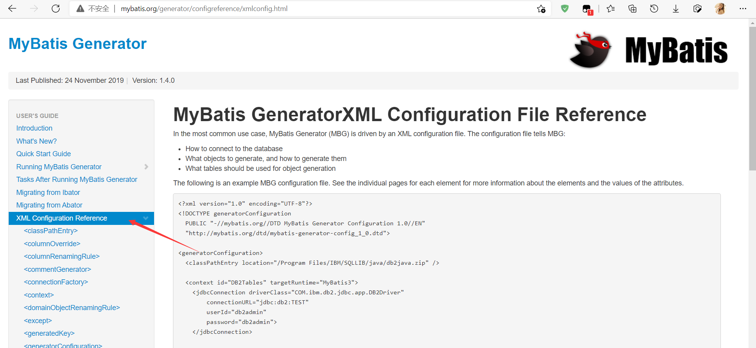Click the address bar URL
Viewport: 756px width, 348px height.
pos(204,9)
